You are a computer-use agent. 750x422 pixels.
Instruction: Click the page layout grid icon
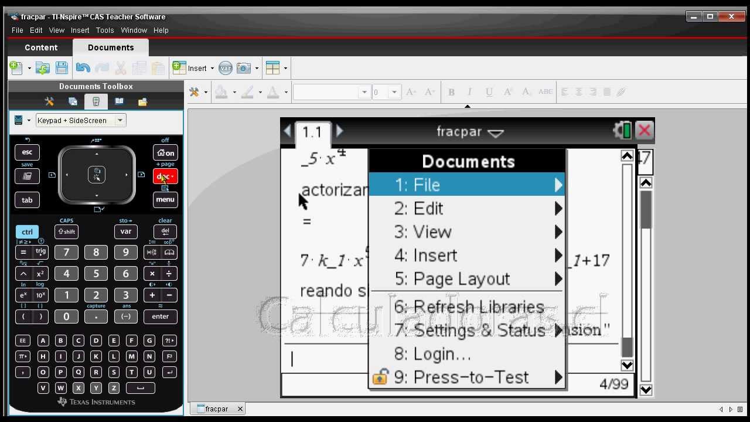click(x=273, y=68)
